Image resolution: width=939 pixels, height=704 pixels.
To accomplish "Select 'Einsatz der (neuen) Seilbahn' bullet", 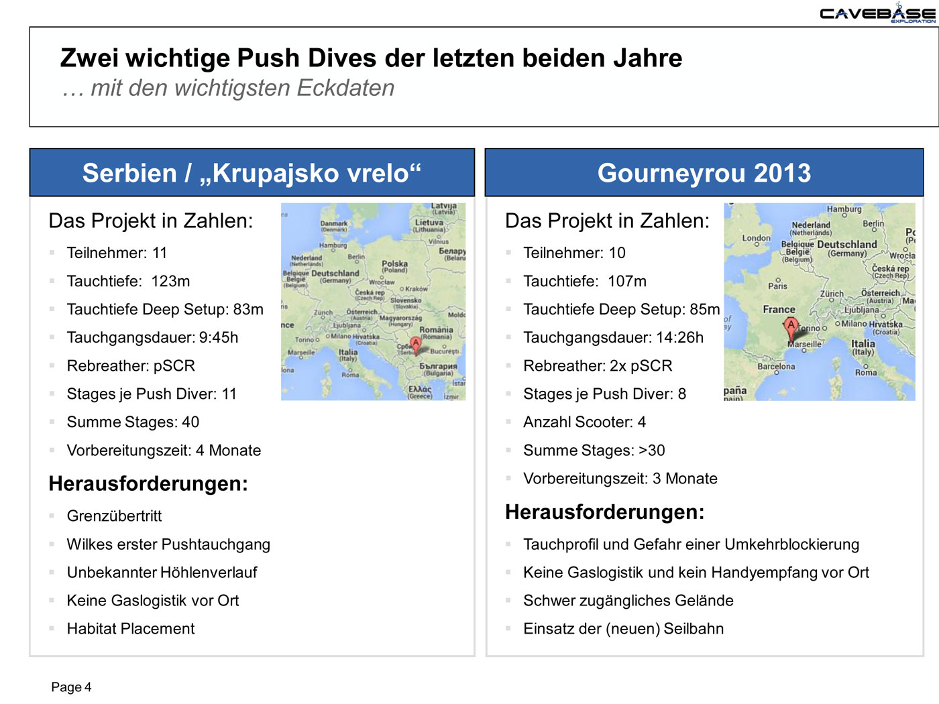I will point(624,628).
